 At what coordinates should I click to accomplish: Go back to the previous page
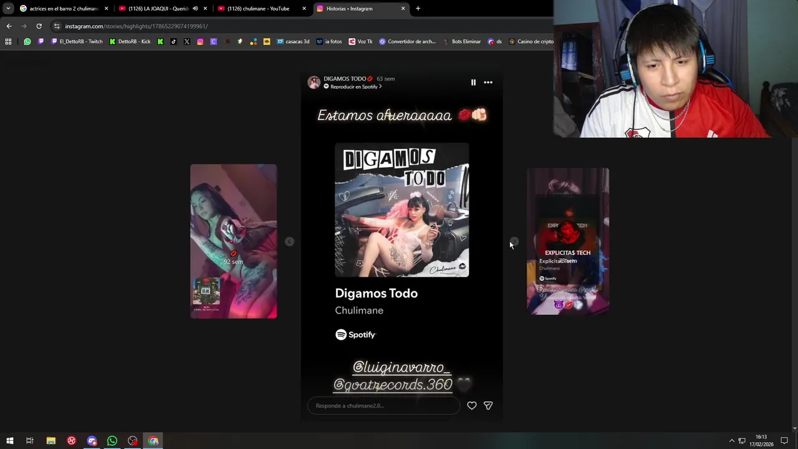[9, 26]
